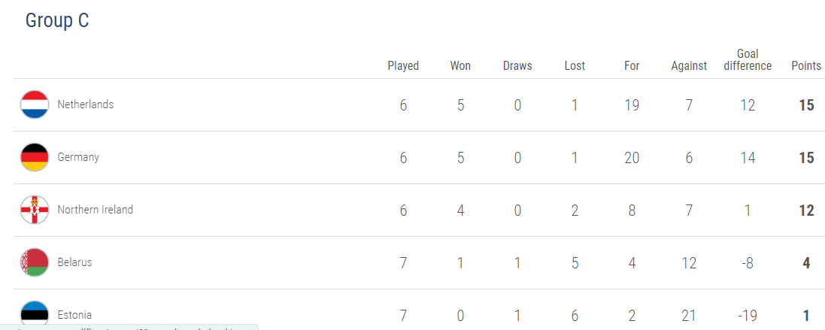The height and width of the screenshot is (330, 825).
Task: Click the Played column header
Action: 404,66
